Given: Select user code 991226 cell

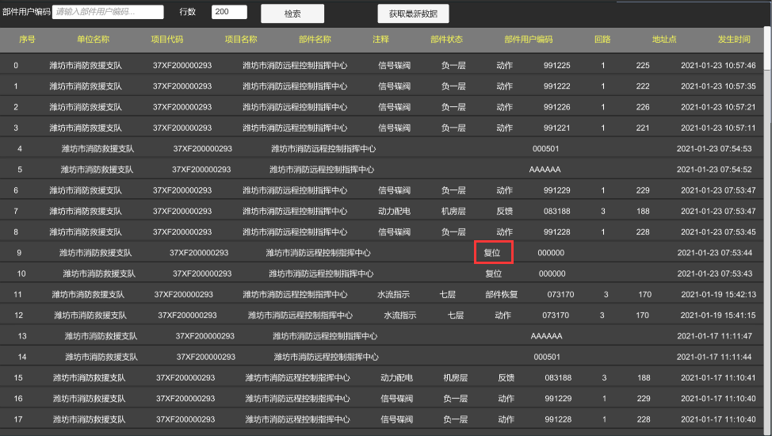Looking at the screenshot, I should 557,107.
